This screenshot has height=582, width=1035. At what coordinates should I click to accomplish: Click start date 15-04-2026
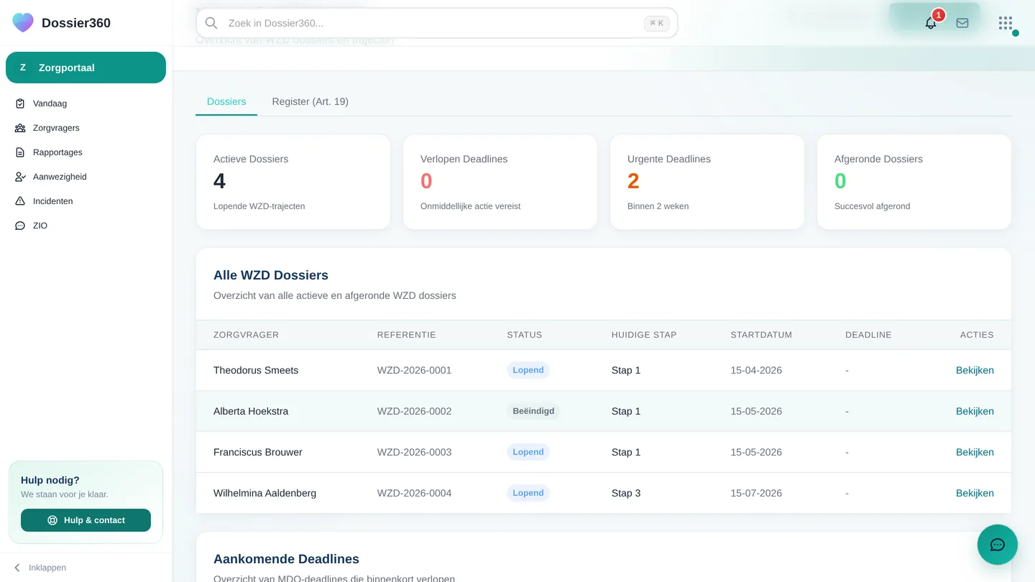tap(756, 370)
